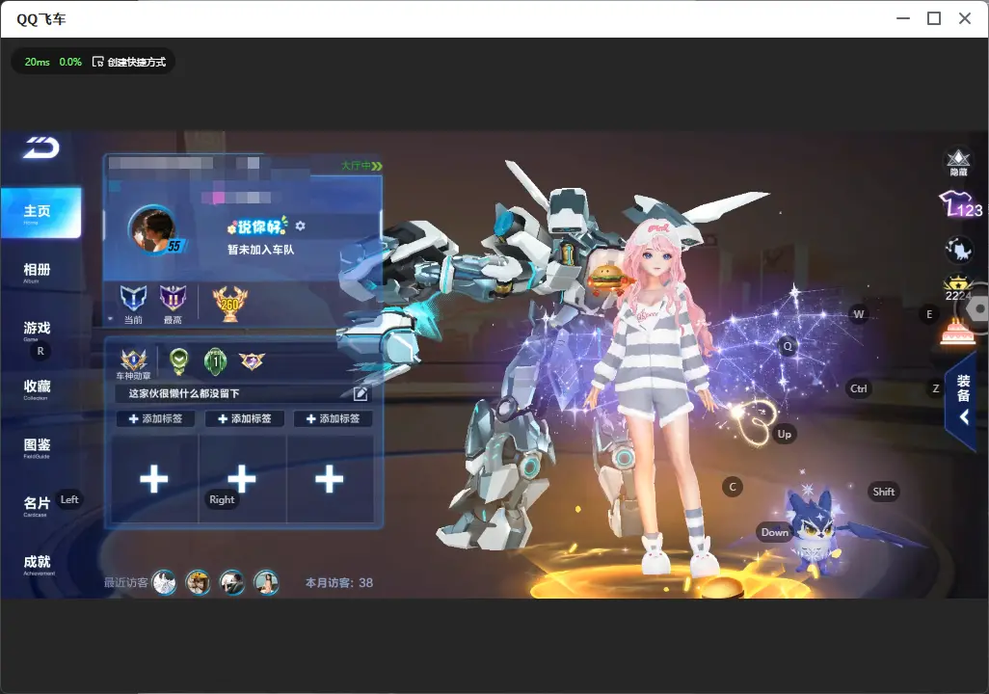Click the gold winged purple badge
The width and height of the screenshot is (989, 694).
point(252,360)
